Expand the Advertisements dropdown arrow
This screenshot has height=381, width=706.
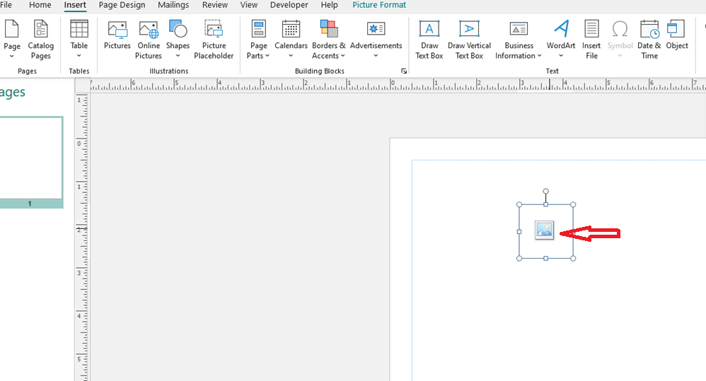tap(376, 56)
